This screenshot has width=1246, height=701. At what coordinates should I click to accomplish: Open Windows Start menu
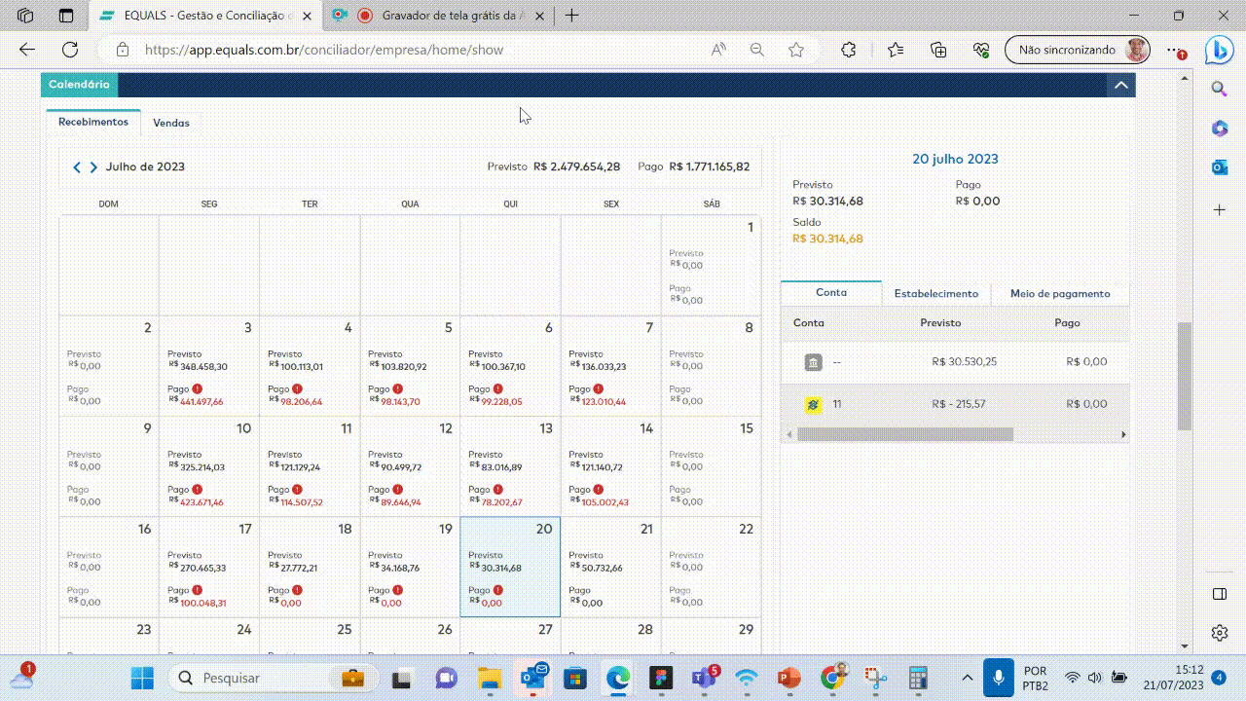[142, 678]
